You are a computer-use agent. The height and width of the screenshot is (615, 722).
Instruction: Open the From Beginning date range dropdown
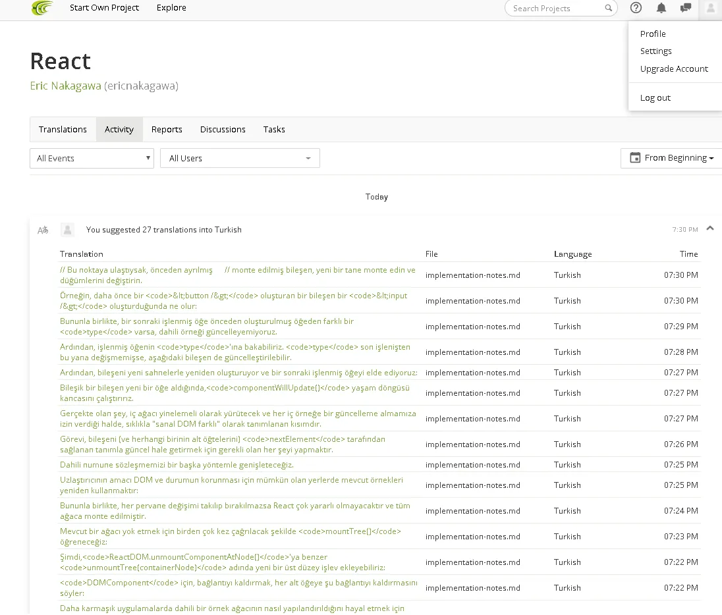672,158
